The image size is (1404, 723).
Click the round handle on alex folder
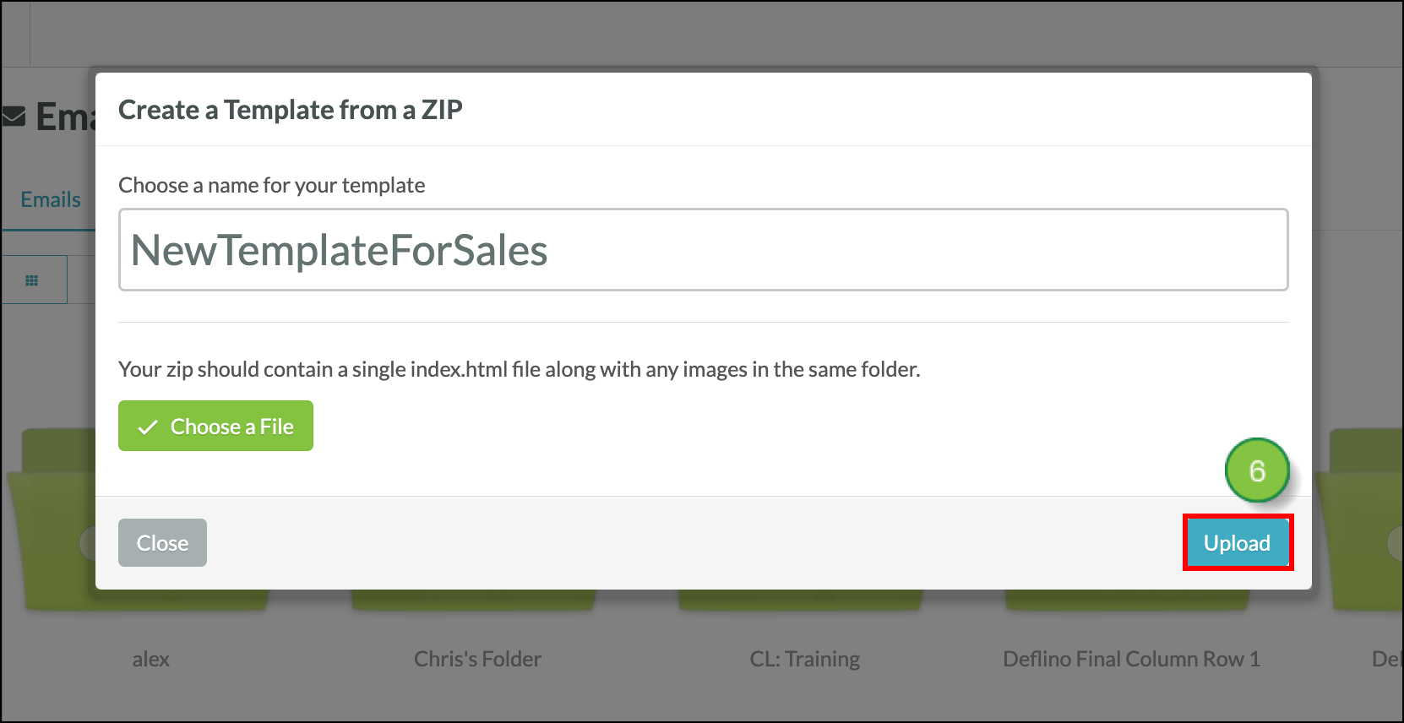[88, 543]
